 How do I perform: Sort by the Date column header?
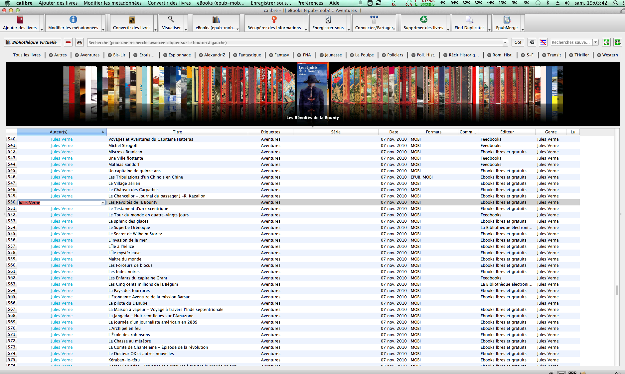pos(394,132)
